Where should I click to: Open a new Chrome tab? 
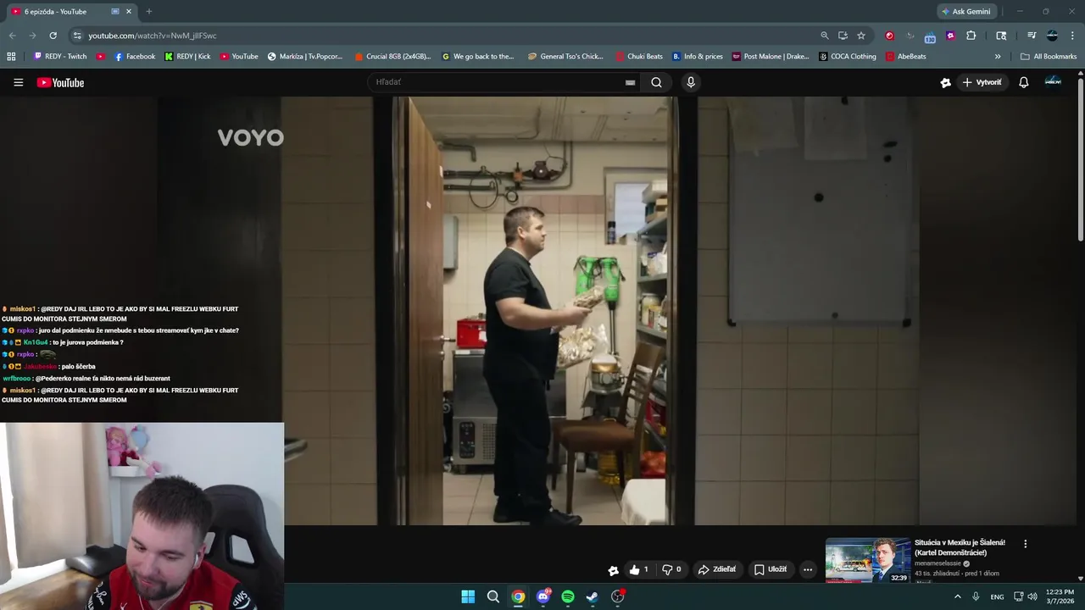point(149,12)
